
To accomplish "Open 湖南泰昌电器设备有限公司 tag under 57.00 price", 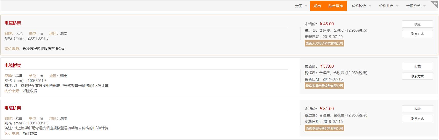I will (324, 86).
